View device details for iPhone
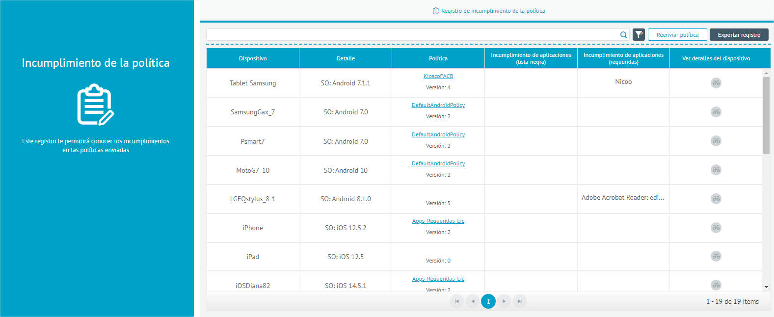 [x=716, y=228]
